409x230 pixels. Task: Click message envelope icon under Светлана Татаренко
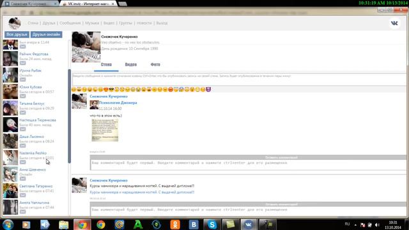23,195
